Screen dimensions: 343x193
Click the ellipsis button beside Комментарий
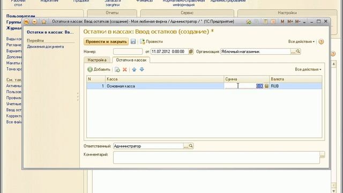click(x=322, y=155)
